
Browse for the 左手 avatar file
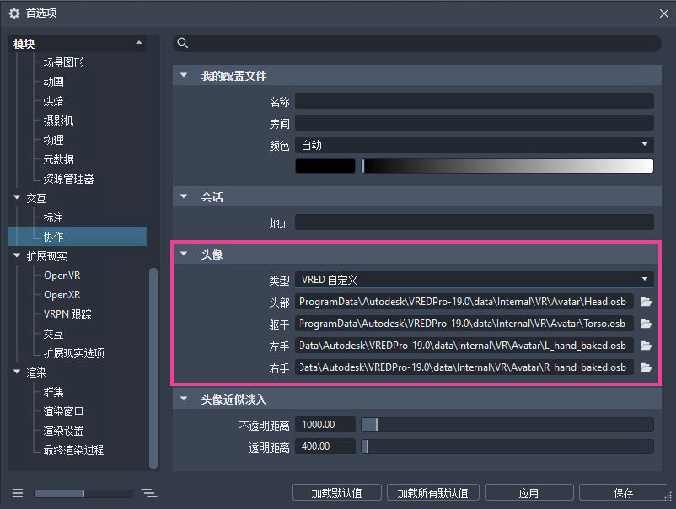(646, 346)
